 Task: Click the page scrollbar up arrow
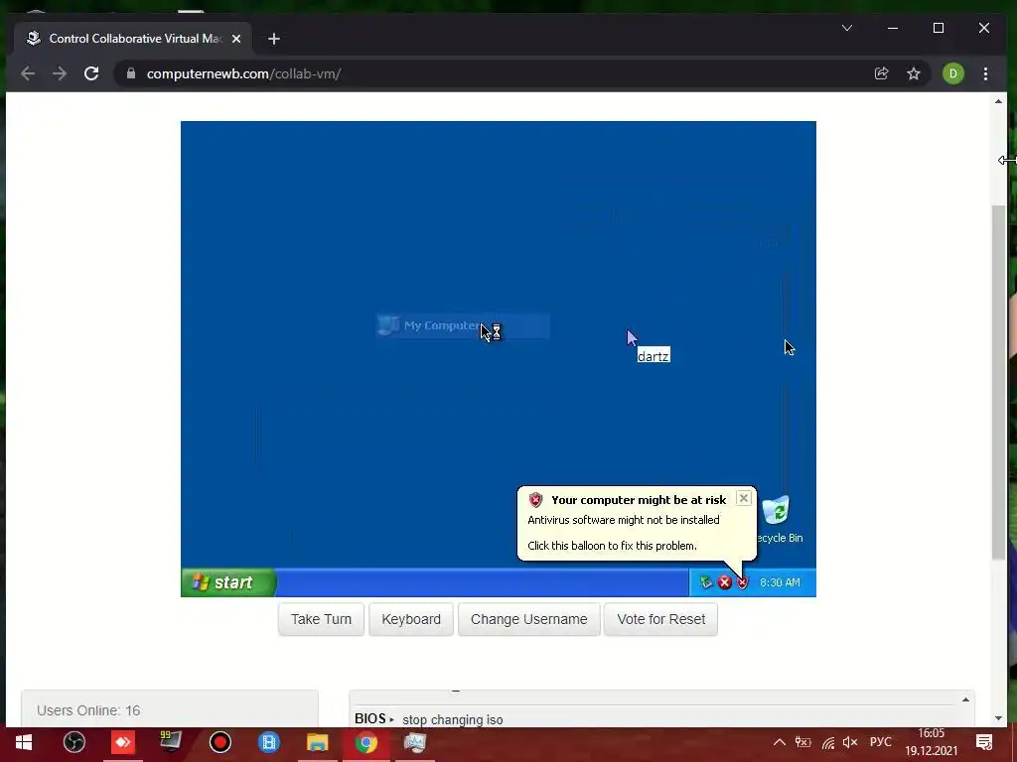click(x=998, y=101)
